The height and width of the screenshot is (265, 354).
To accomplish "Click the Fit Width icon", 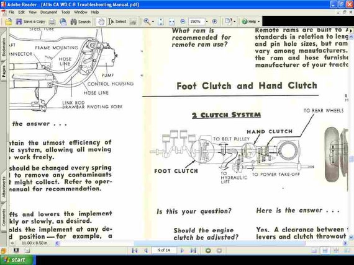I will coord(172,22).
